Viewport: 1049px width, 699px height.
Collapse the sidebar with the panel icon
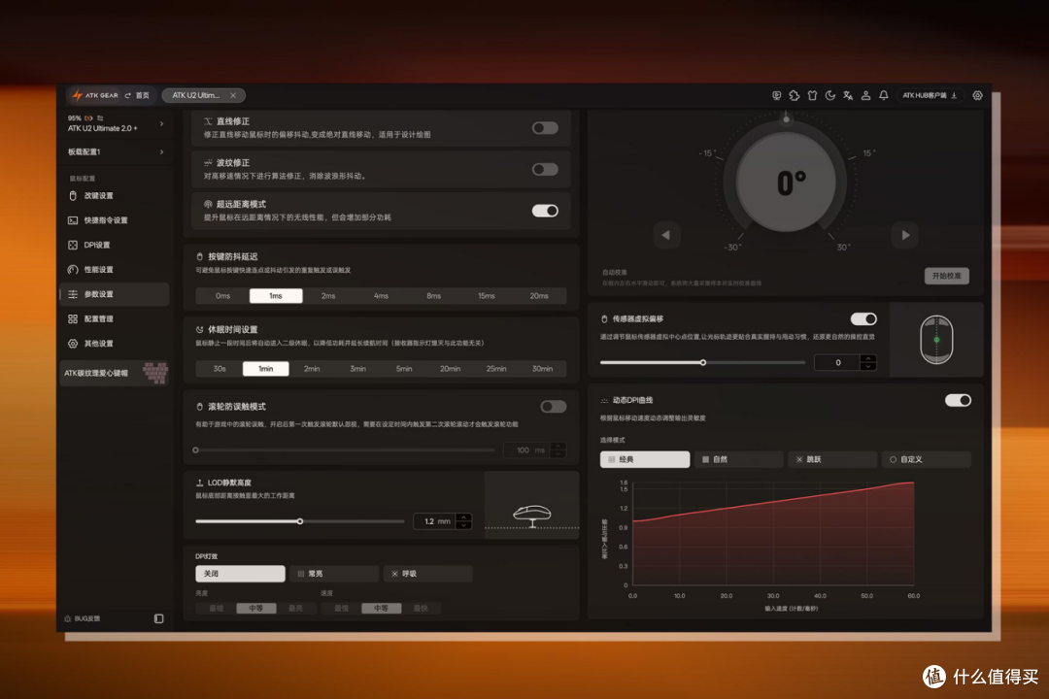[x=158, y=618]
